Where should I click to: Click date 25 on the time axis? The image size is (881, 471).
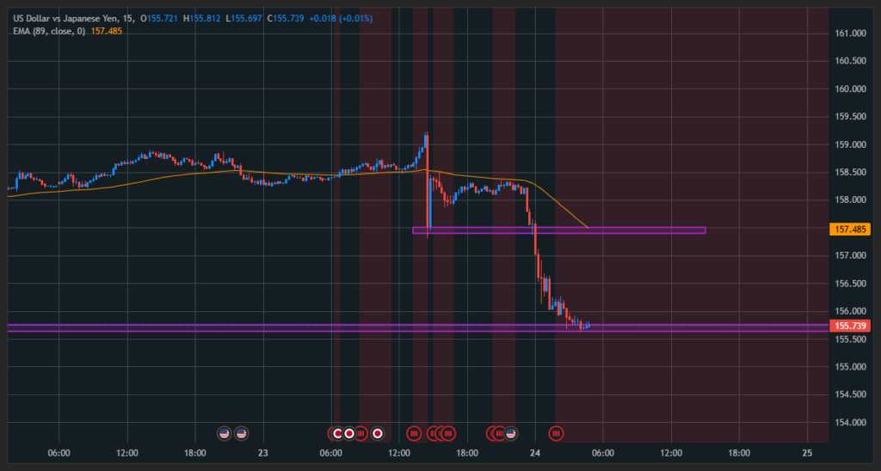807,453
